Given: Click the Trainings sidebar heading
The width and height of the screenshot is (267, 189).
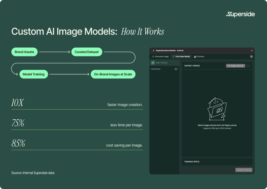Looking at the screenshot, I should pyautogui.click(x=155, y=69).
